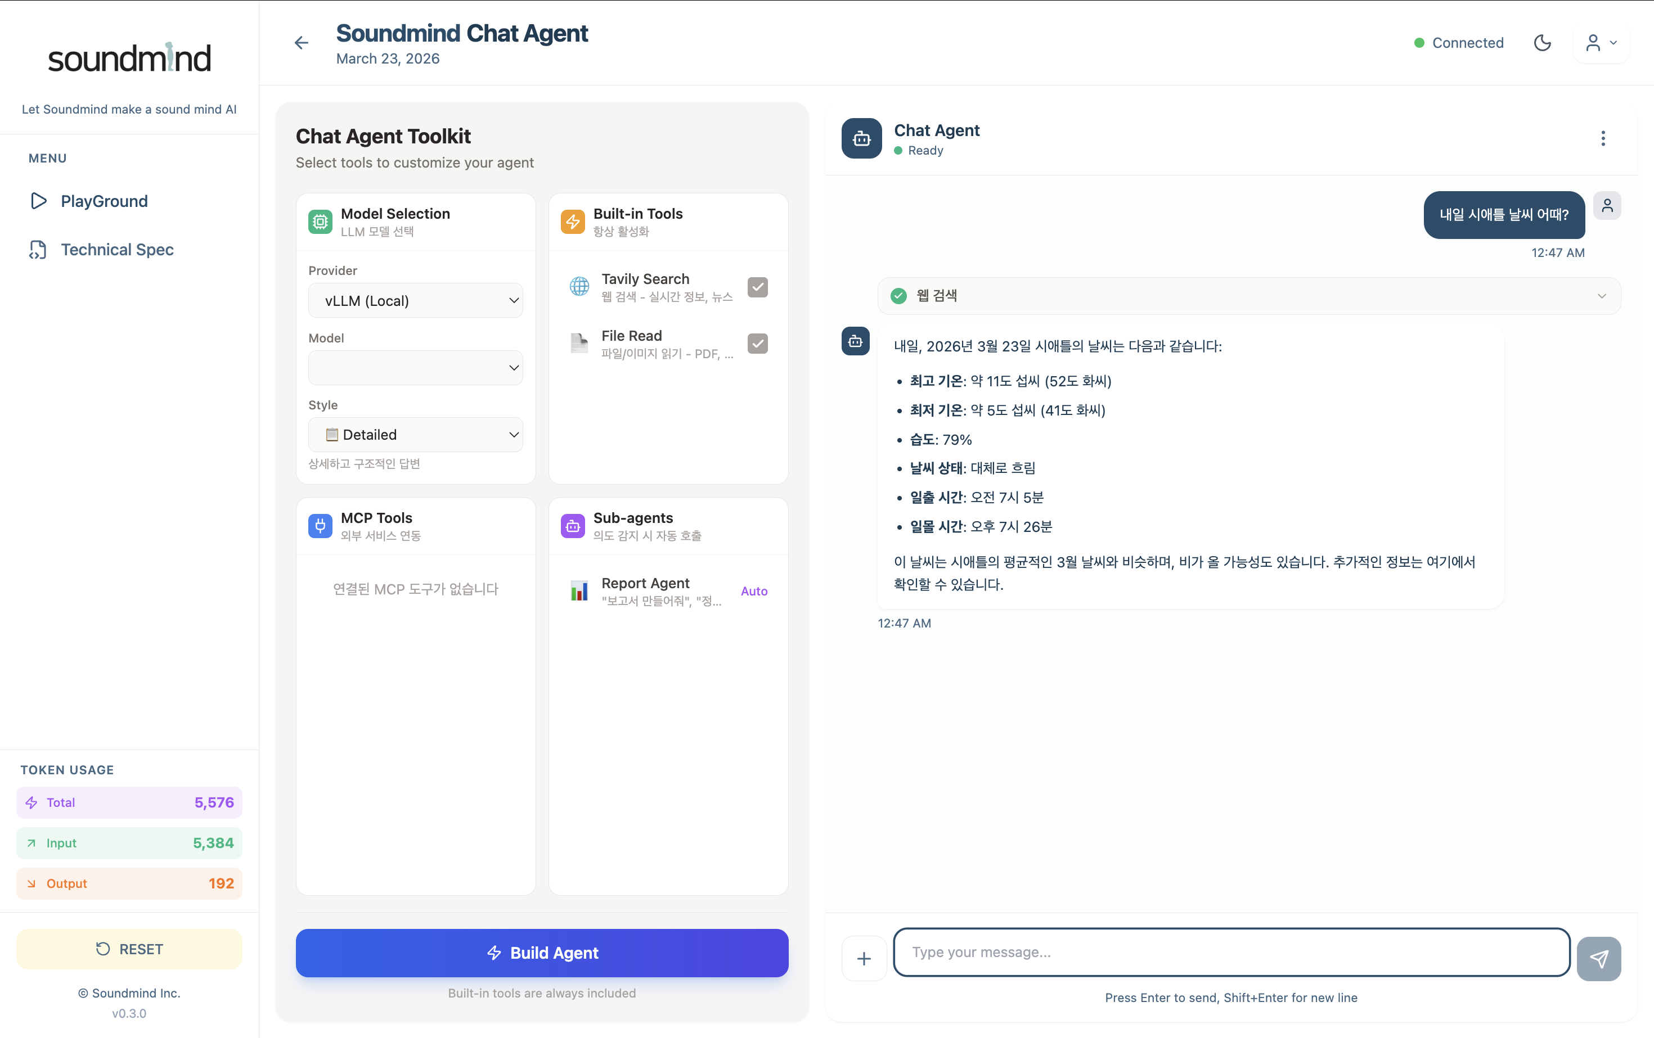The image size is (1654, 1038).
Task: Click the Soundmind Chat Agent title
Action: point(461,33)
